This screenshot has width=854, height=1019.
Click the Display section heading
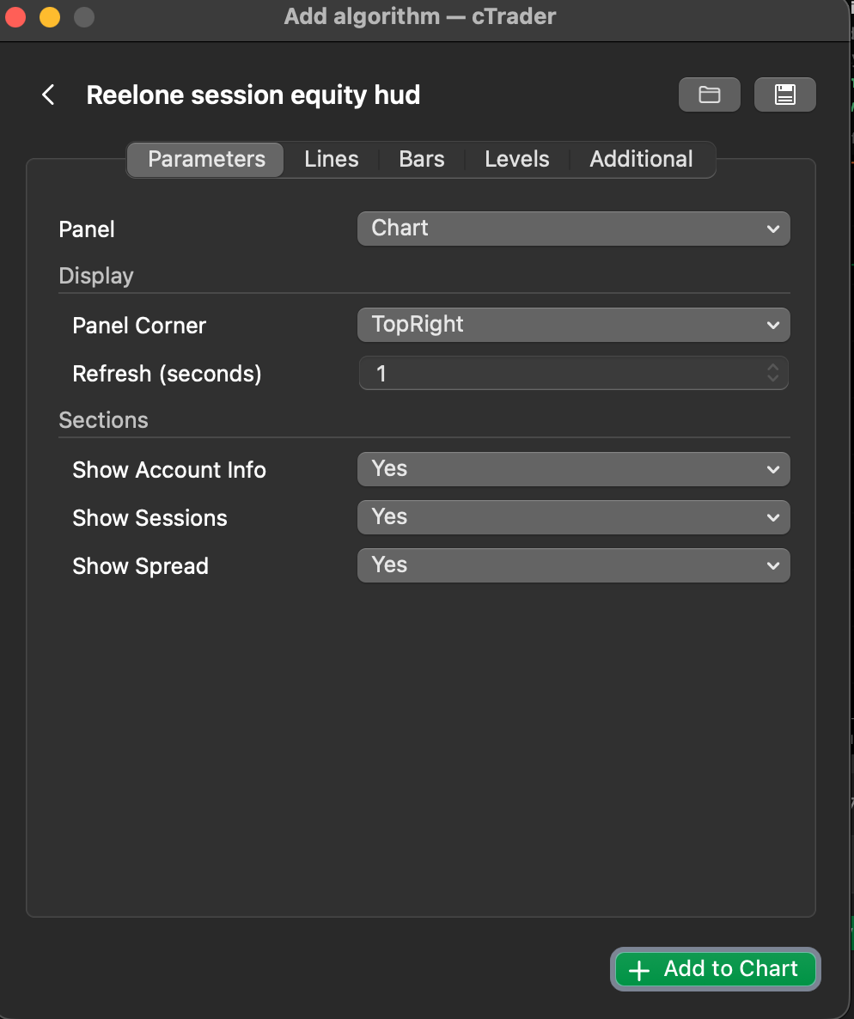click(x=96, y=276)
